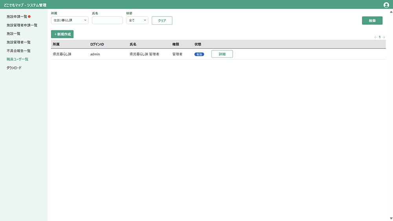Click the 権限 column header
Screen dimensions: 393x221
(x=176, y=44)
